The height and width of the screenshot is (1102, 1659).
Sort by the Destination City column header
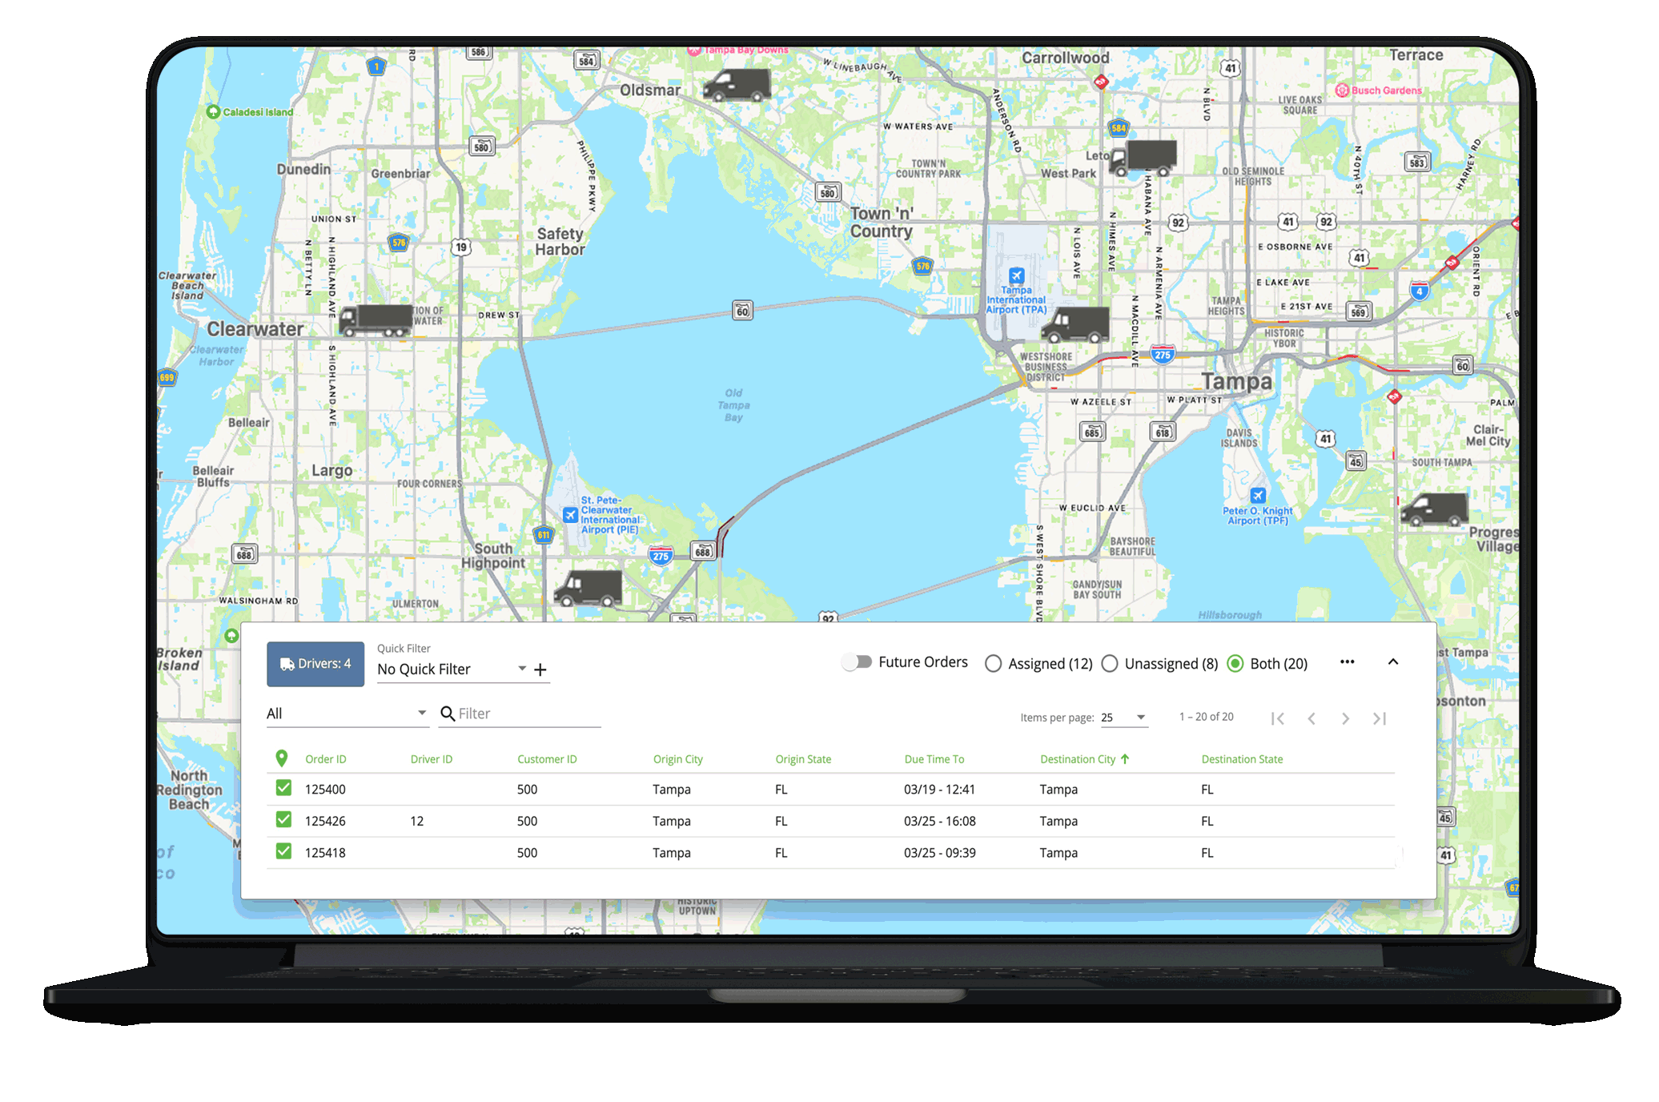tap(1085, 758)
